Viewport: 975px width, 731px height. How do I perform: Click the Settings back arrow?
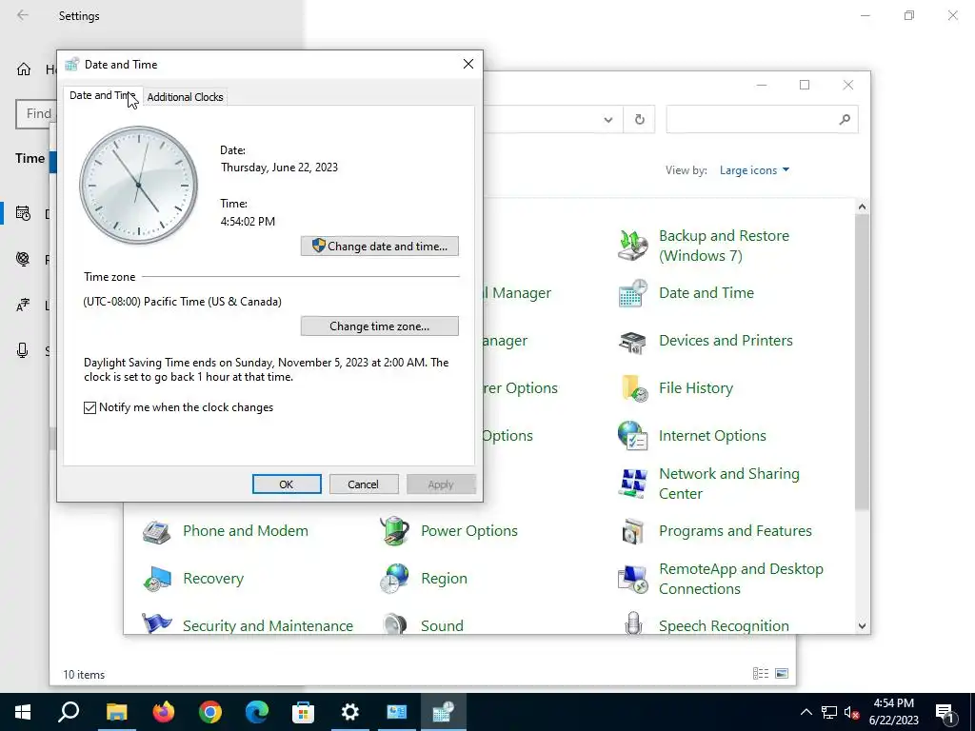point(23,15)
